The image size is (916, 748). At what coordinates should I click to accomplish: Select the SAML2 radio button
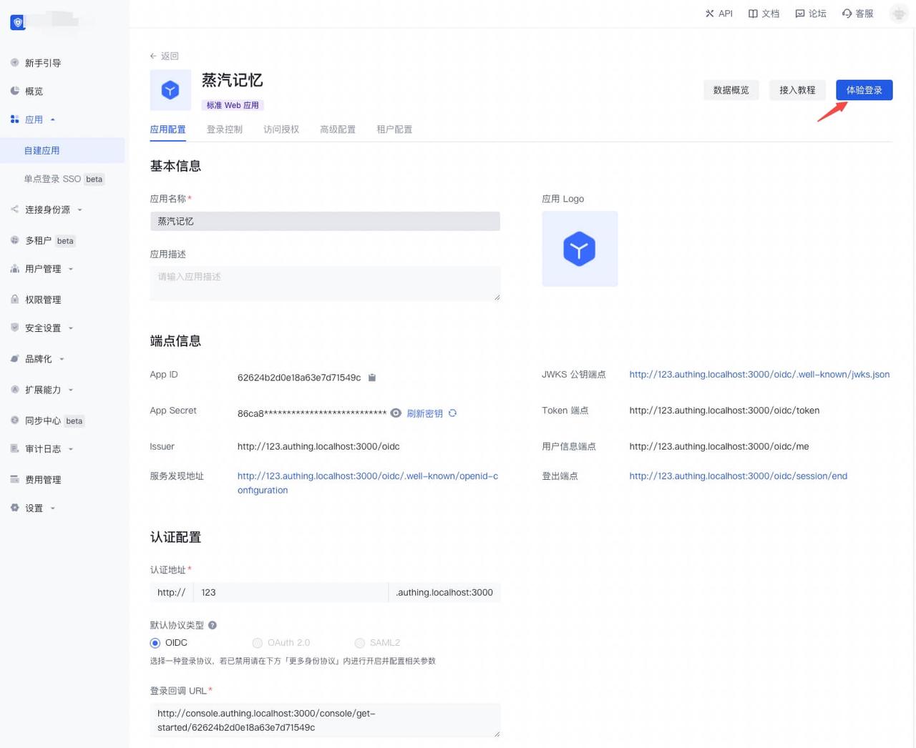pos(360,643)
